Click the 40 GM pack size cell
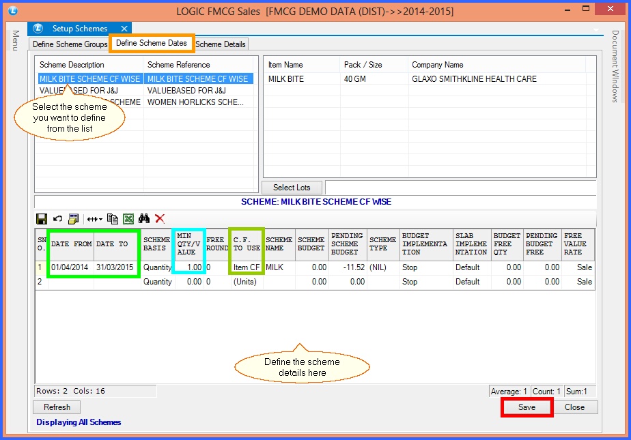This screenshot has height=440, width=631. pos(354,78)
